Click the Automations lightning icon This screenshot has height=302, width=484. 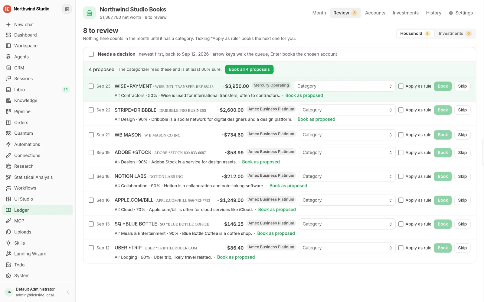coord(8,144)
